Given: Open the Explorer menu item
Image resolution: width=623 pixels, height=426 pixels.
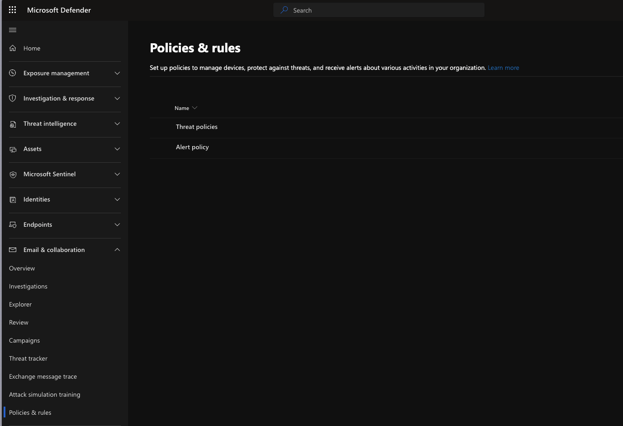Looking at the screenshot, I should (x=20, y=304).
